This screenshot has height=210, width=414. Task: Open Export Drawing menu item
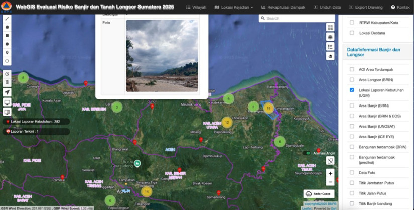366,7
